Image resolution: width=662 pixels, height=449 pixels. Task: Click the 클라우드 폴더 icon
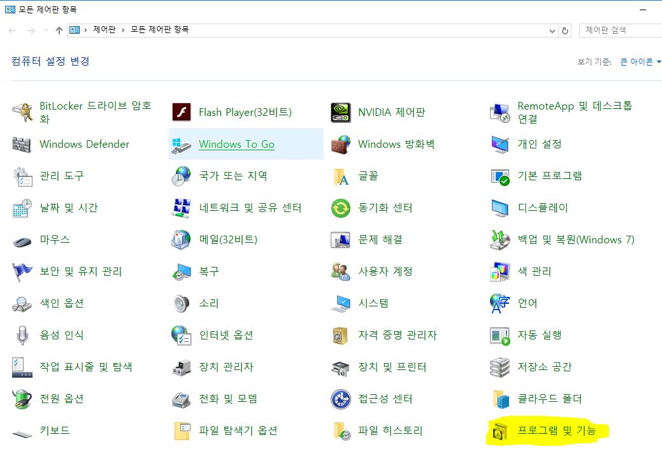coord(501,399)
